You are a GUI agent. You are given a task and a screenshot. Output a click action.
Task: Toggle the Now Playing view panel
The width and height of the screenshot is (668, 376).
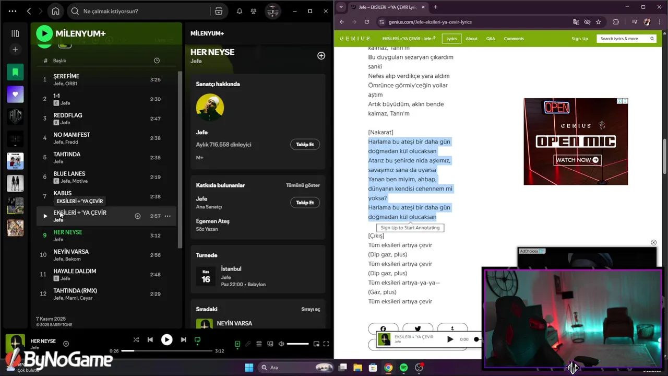[x=237, y=344]
